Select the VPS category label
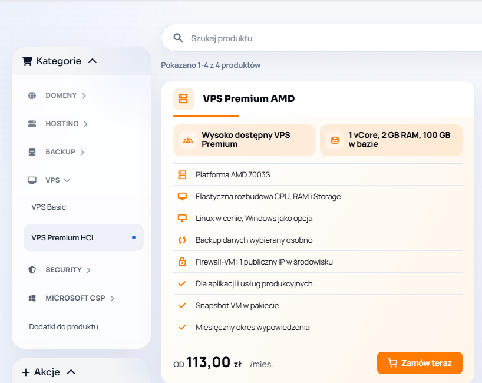The height and width of the screenshot is (383, 482). tap(52, 180)
